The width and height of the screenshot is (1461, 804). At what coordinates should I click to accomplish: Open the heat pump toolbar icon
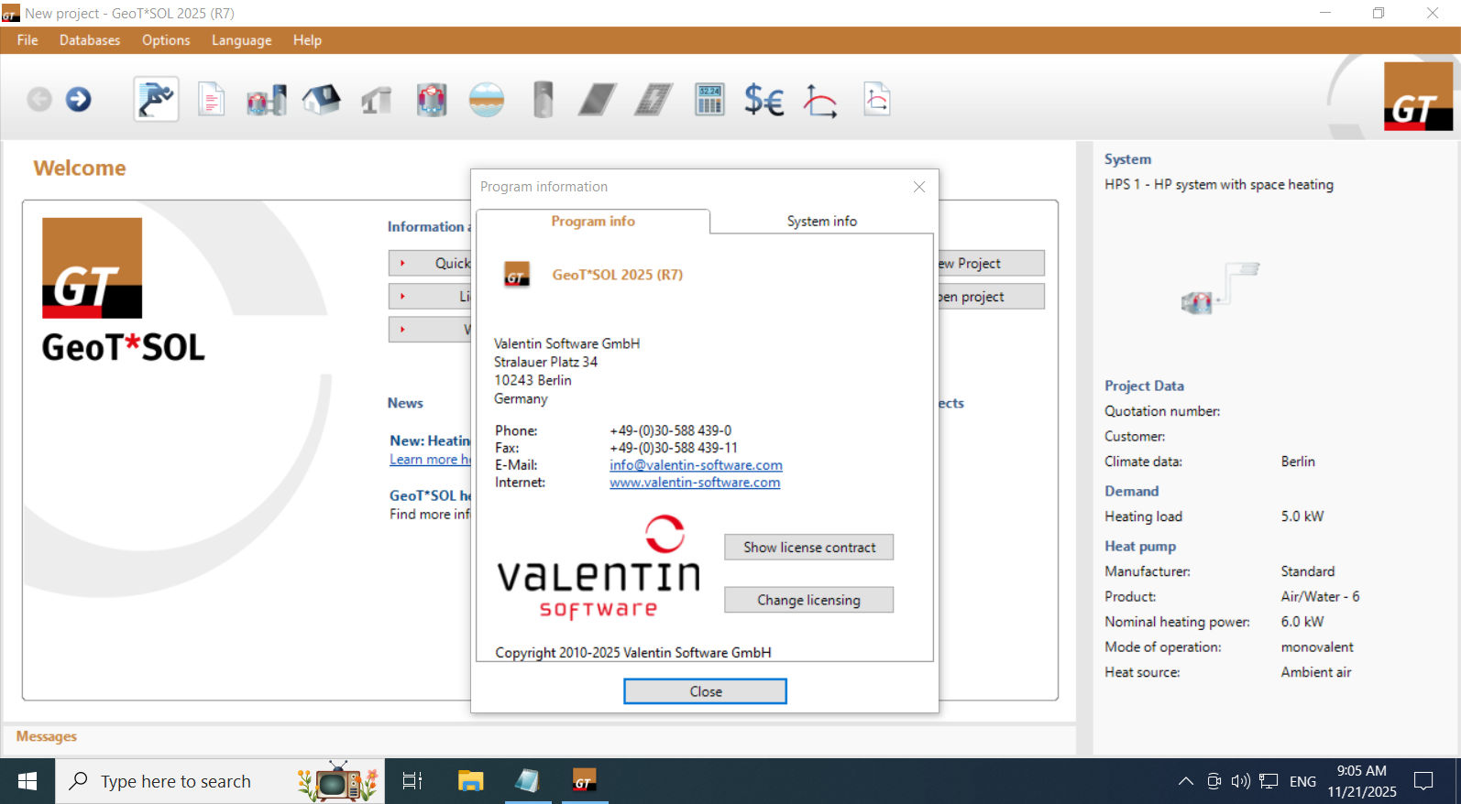(x=432, y=100)
